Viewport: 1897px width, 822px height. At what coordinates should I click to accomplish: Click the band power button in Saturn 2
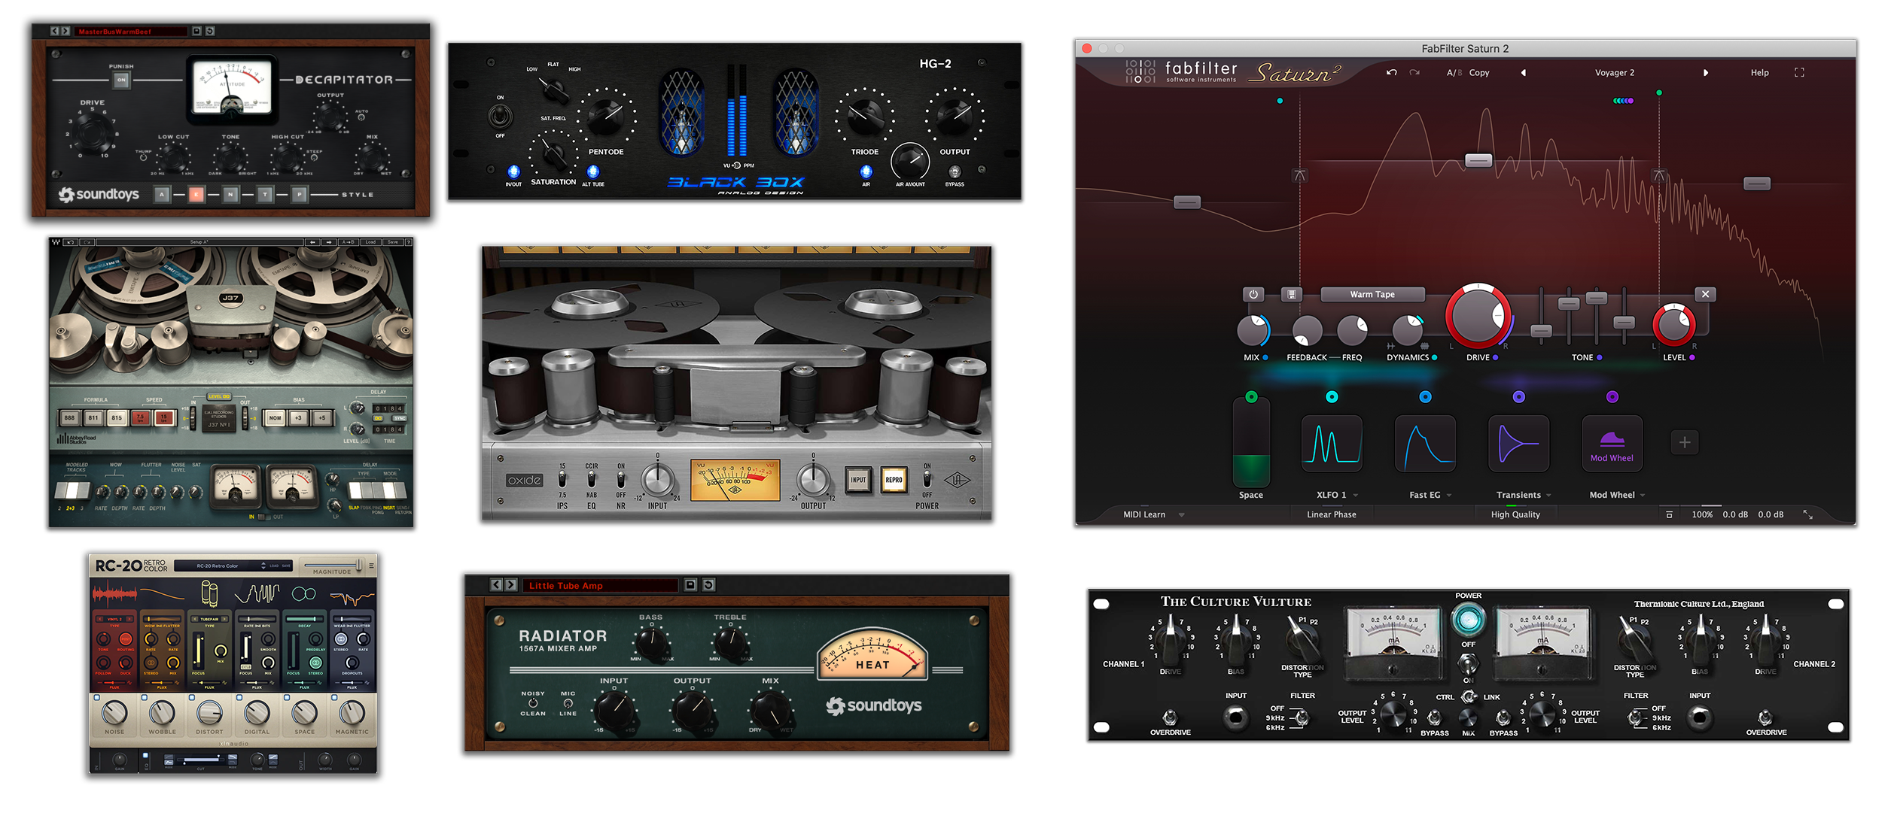coord(1253,295)
